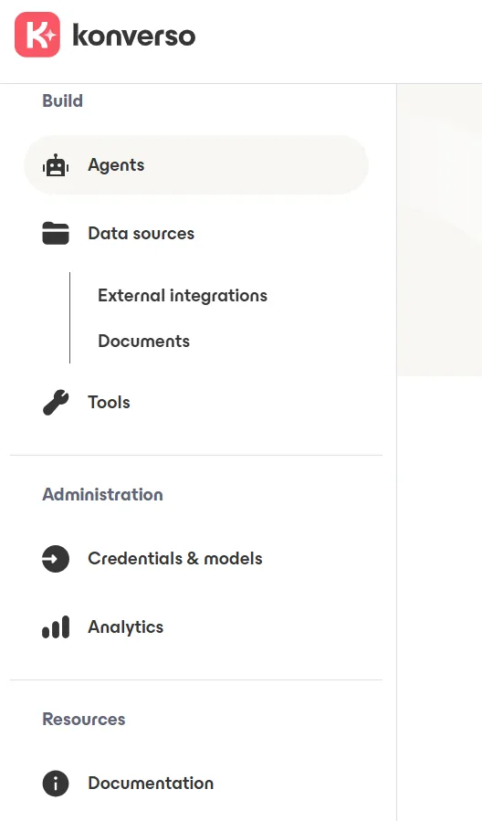Viewport: 482px width, 821px height.
Task: Open the Tools menu label
Action: tap(109, 402)
